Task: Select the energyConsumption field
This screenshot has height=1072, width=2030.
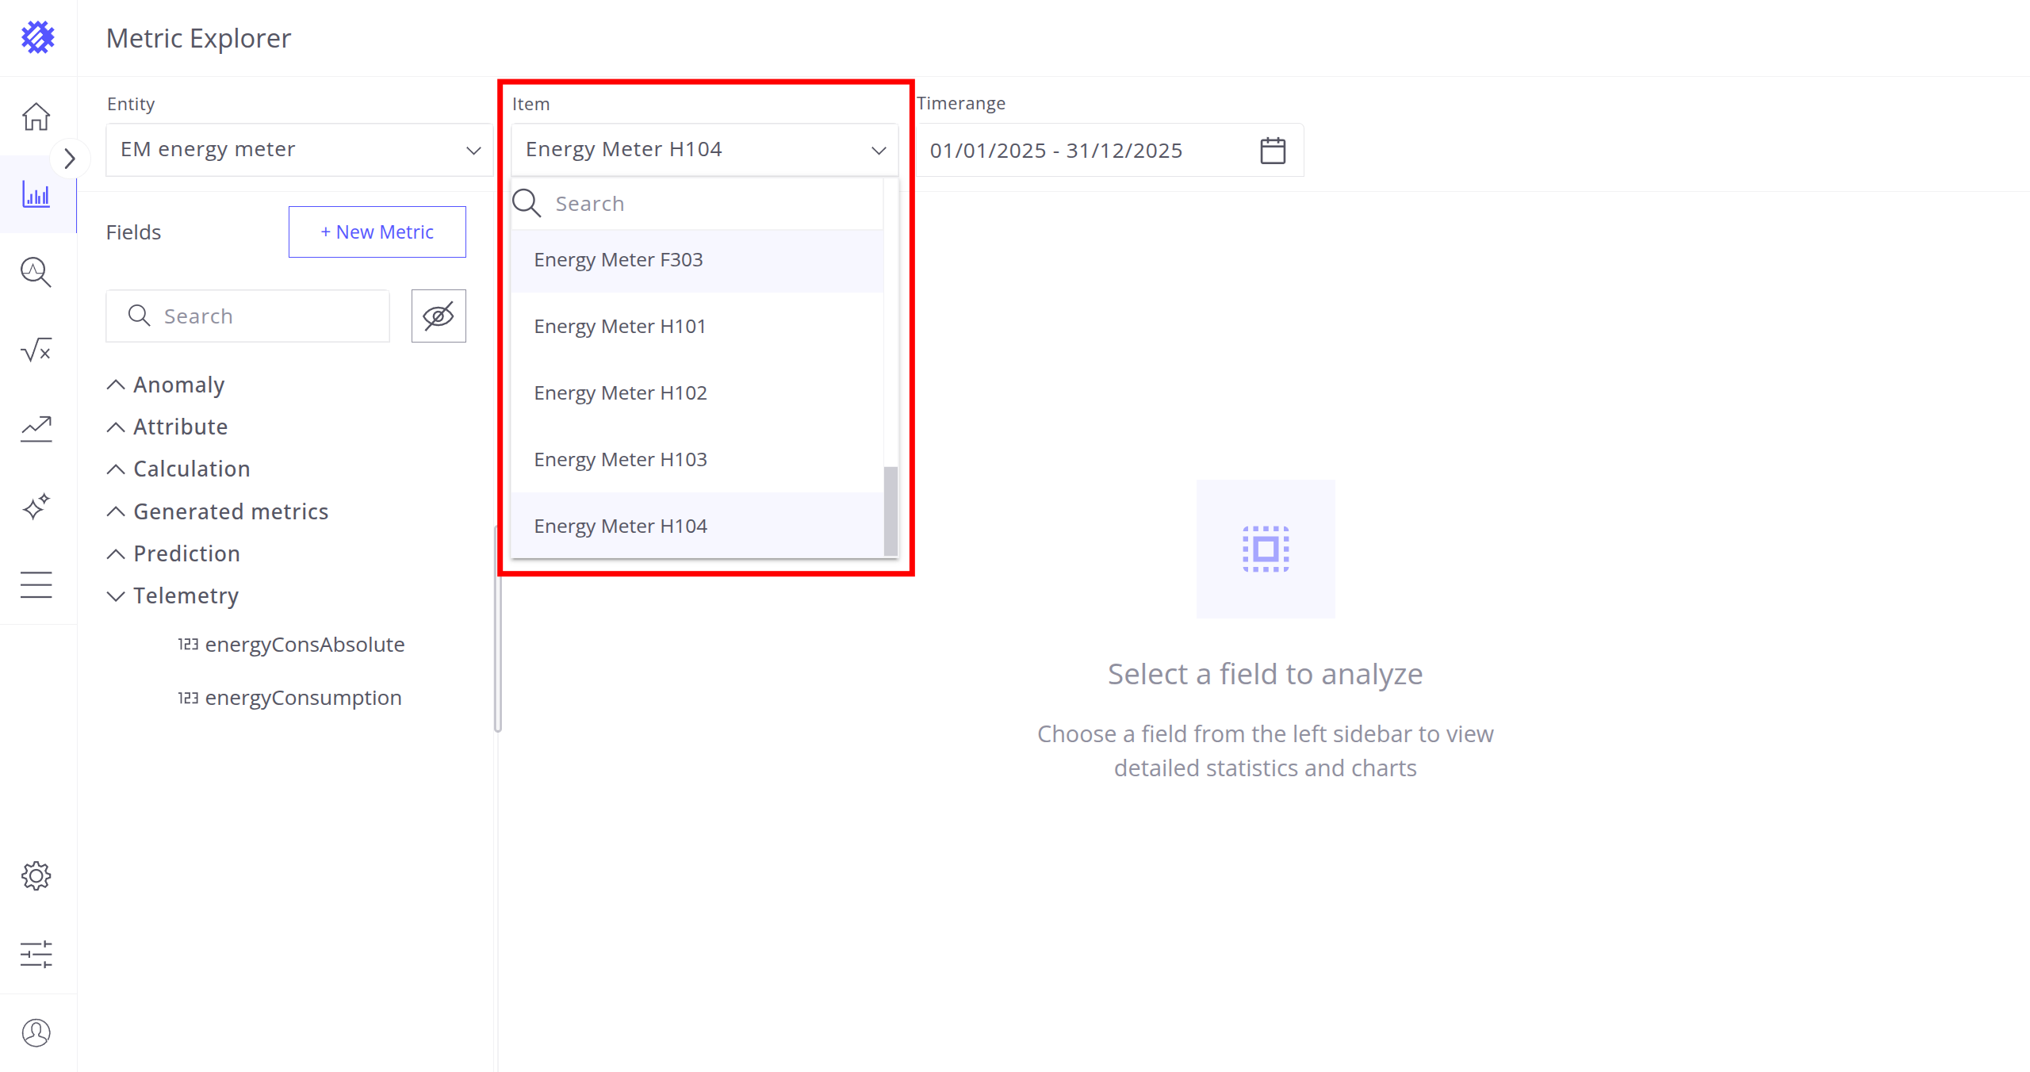Action: 303,698
